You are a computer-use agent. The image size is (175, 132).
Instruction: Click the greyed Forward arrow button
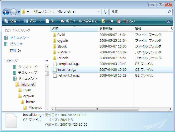13,12
